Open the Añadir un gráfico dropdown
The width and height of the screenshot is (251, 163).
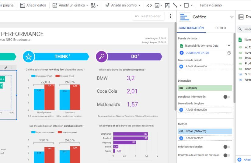pos(70,5)
